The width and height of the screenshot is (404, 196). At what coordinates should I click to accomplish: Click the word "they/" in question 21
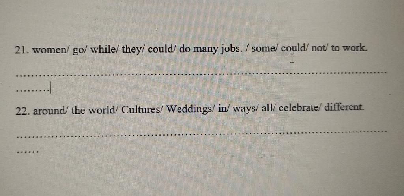(x=133, y=49)
